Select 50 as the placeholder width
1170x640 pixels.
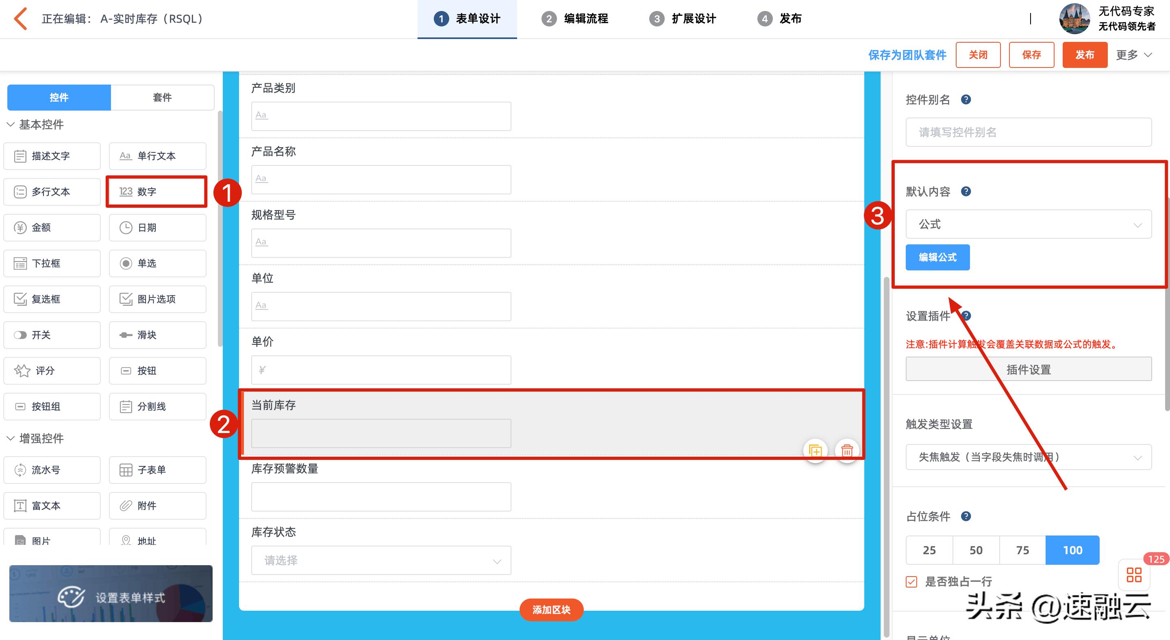point(976,550)
